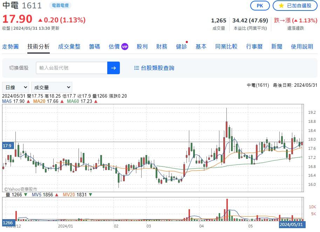Go to the 新聞 tab
The height and width of the screenshot is (232, 320).
click(x=277, y=47)
